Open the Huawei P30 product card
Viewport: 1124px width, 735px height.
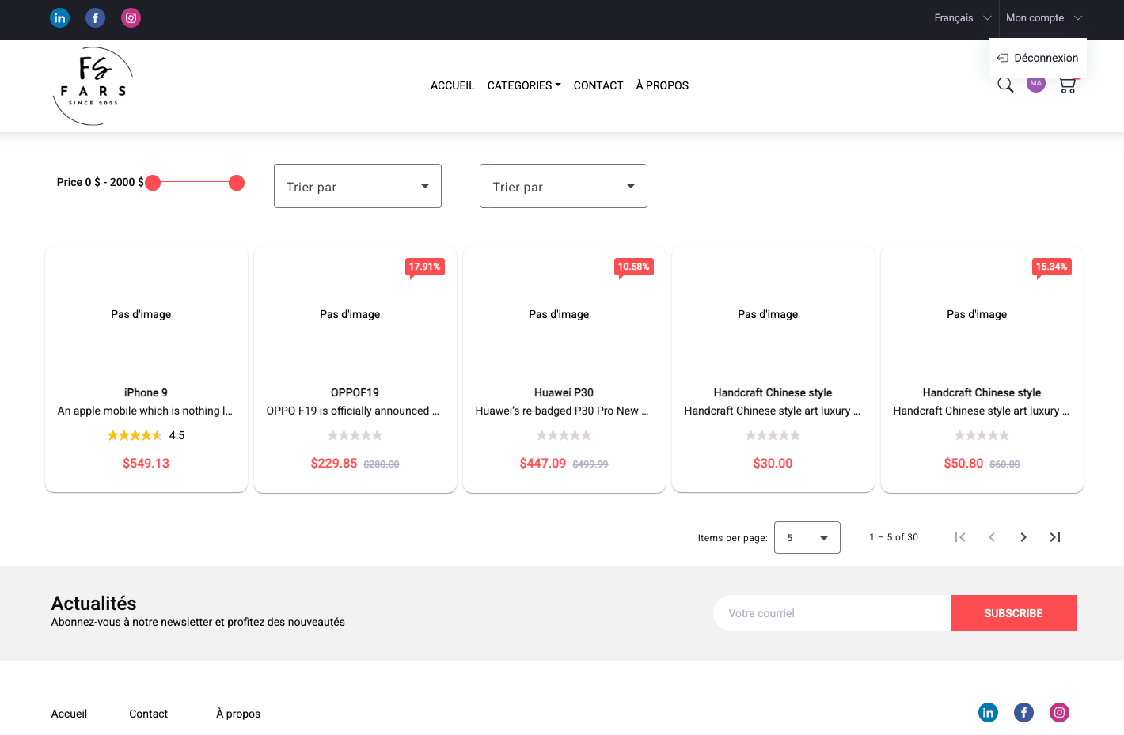tap(564, 369)
